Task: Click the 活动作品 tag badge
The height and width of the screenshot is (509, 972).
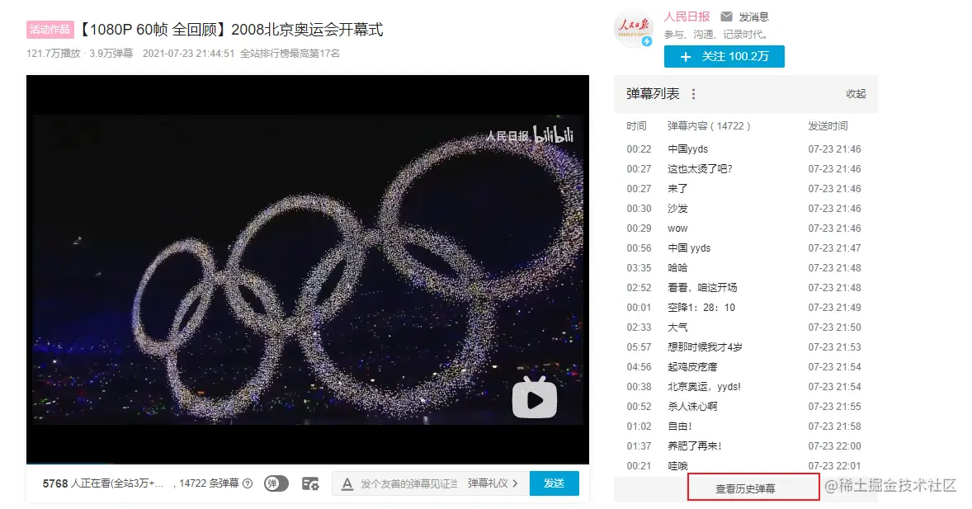Action: point(50,29)
